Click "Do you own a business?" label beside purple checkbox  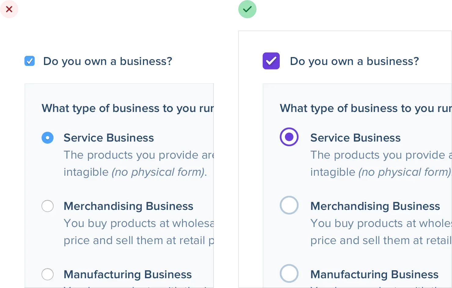(354, 61)
